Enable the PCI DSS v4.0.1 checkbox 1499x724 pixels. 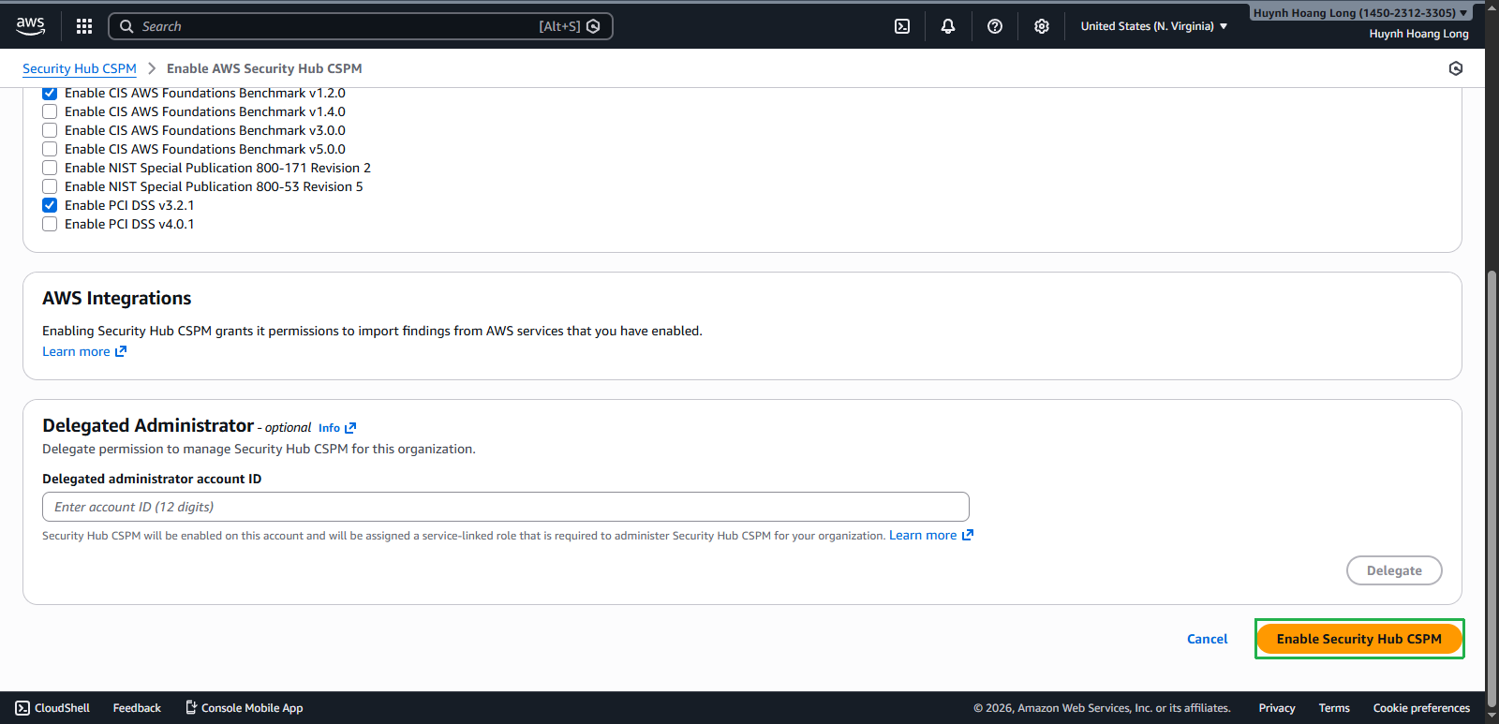(x=50, y=224)
